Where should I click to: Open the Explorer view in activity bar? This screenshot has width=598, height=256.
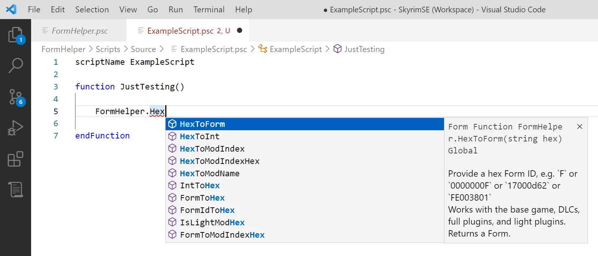pyautogui.click(x=15, y=35)
